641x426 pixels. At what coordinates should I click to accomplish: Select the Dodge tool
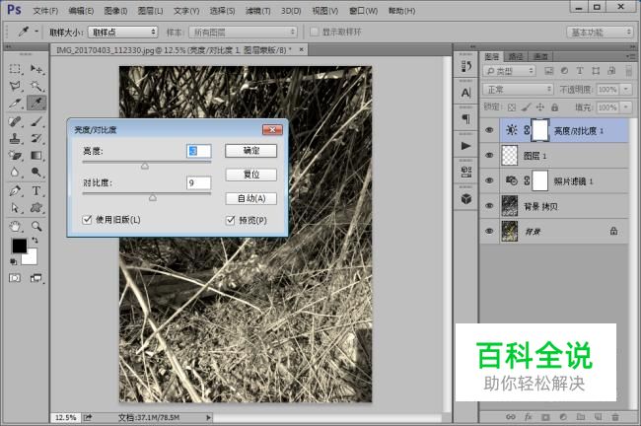click(x=36, y=173)
